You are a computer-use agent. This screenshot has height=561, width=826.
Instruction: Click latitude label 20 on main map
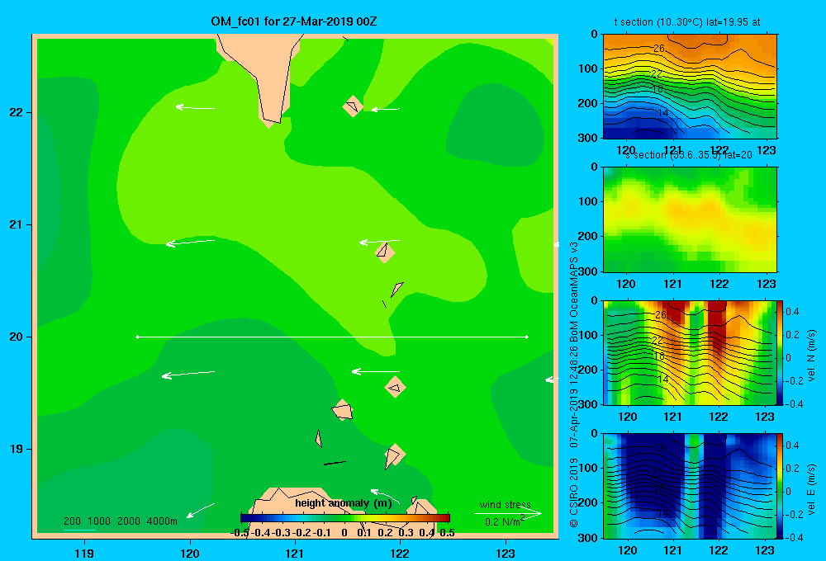pos(16,337)
